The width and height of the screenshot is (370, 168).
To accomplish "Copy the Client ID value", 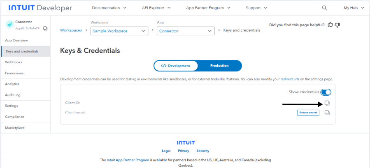I will click(x=327, y=103).
